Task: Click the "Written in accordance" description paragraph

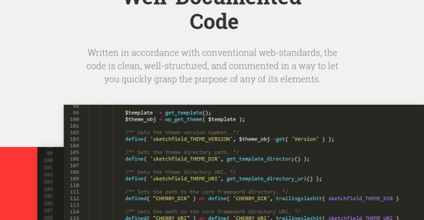Action: [212, 66]
